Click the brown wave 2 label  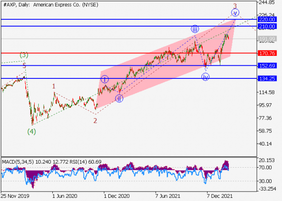pyautogui.click(x=95, y=120)
